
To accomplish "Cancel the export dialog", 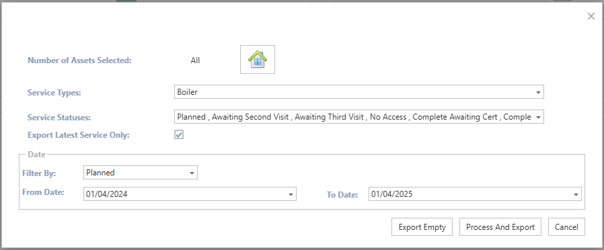I will pyautogui.click(x=566, y=227).
